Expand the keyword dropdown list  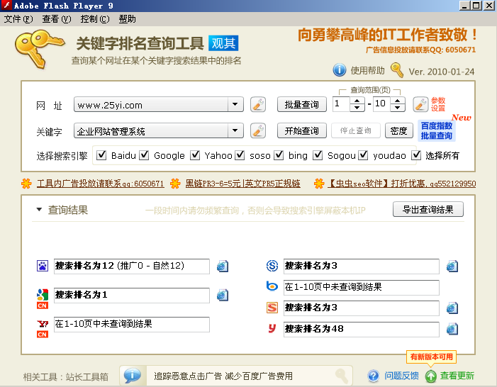click(235, 130)
